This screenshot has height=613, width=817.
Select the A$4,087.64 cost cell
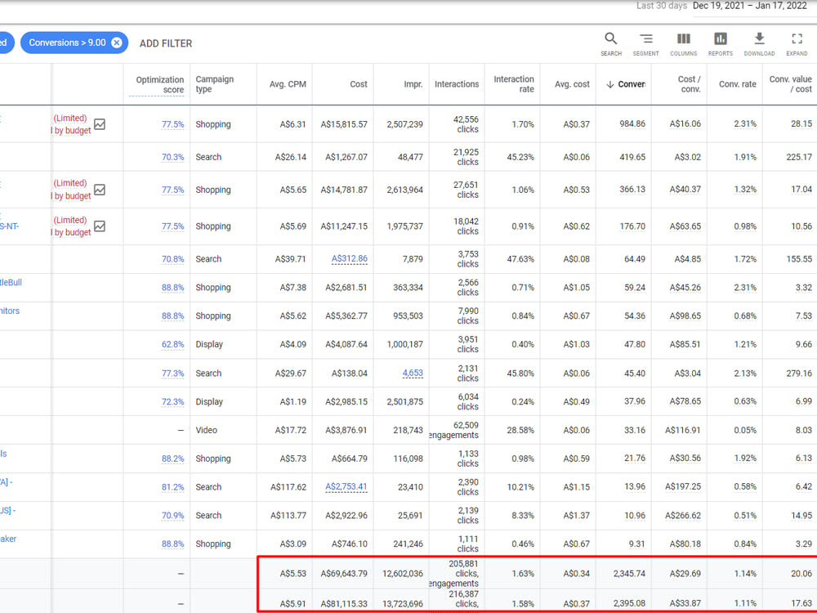346,345
